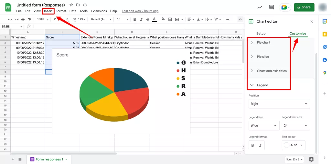Screen dimensions: 331x164
Task: Open font size 10 dropdown
Action: tap(123, 19)
